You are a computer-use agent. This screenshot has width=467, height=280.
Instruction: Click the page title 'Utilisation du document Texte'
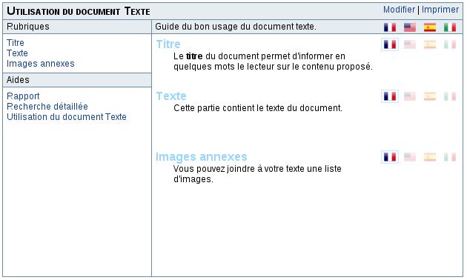[79, 11]
